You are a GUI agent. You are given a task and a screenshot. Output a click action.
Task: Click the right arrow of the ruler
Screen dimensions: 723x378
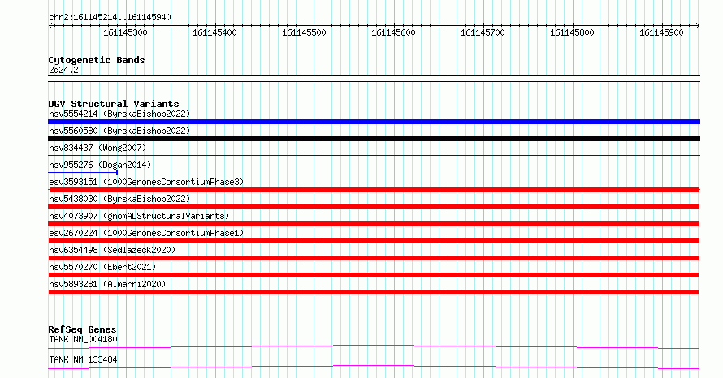click(x=697, y=26)
